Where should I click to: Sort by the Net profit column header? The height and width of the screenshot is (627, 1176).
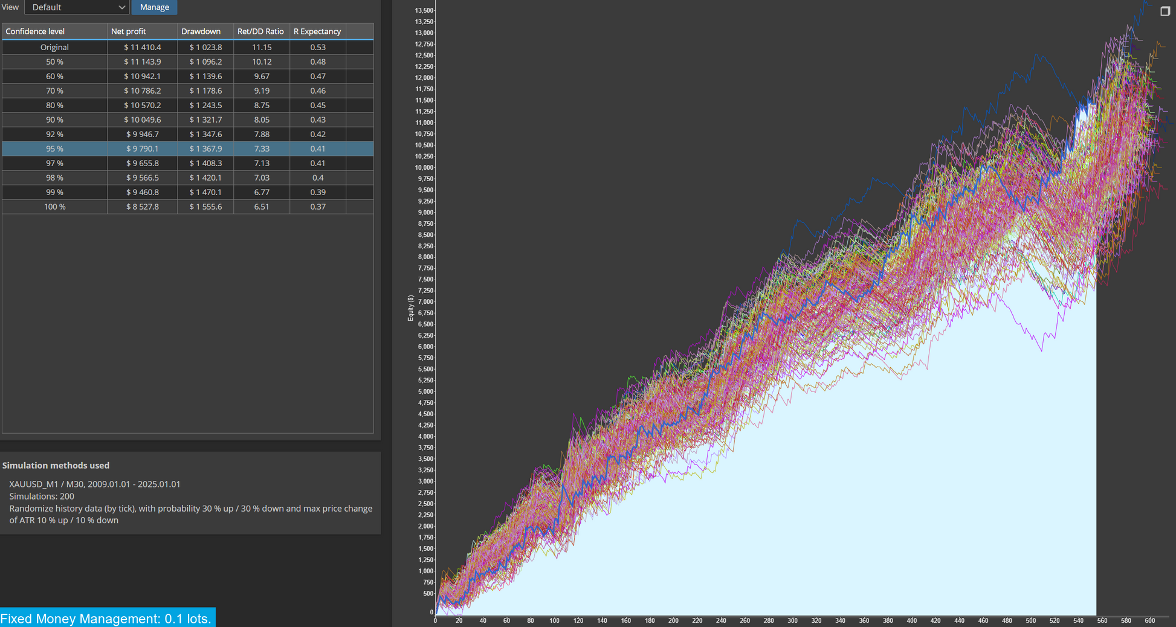point(142,31)
